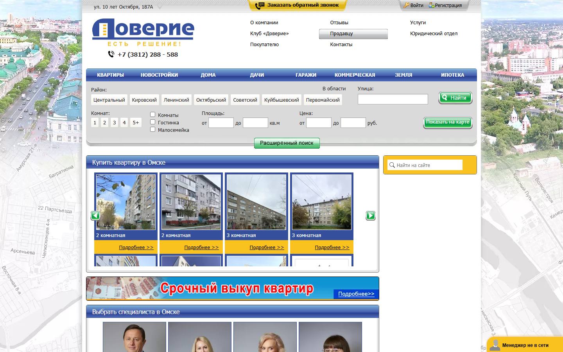Select 5+ rooms filter
This screenshot has height=352, width=563.
click(136, 122)
